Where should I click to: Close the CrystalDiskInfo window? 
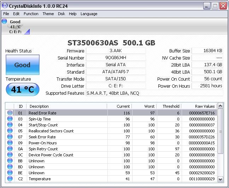[223, 6]
